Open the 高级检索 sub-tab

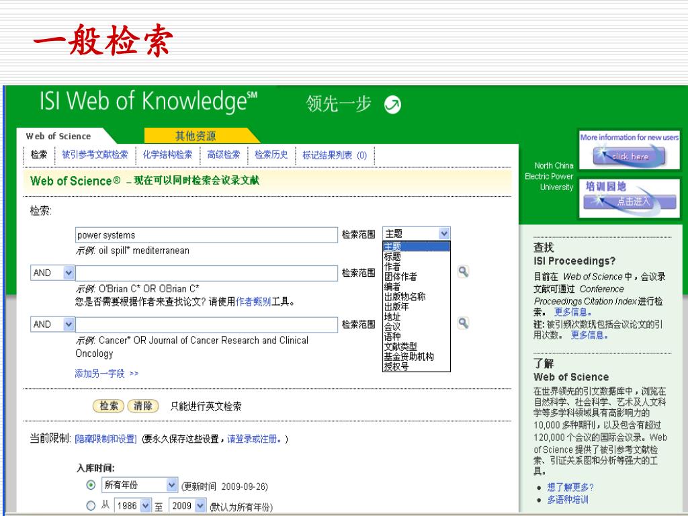[224, 155]
